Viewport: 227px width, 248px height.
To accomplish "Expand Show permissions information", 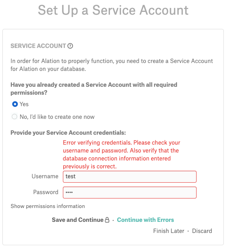I will click(48, 206).
